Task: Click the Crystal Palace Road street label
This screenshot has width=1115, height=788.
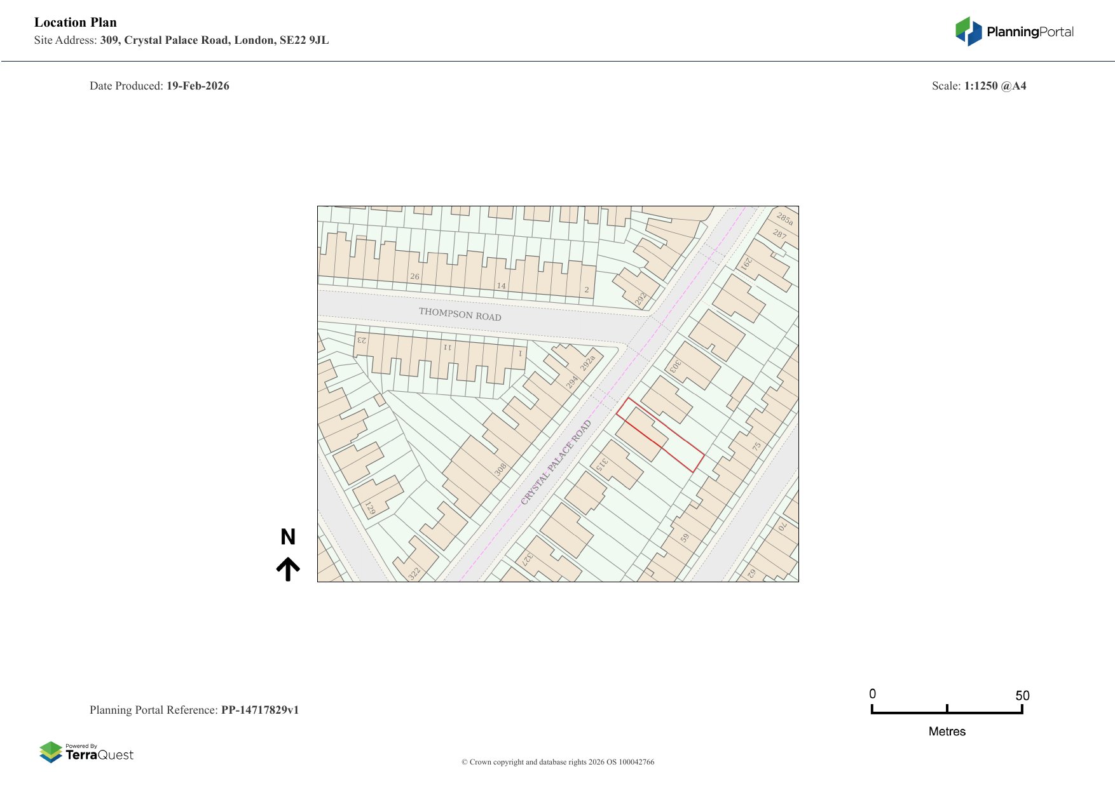Action: (x=556, y=462)
